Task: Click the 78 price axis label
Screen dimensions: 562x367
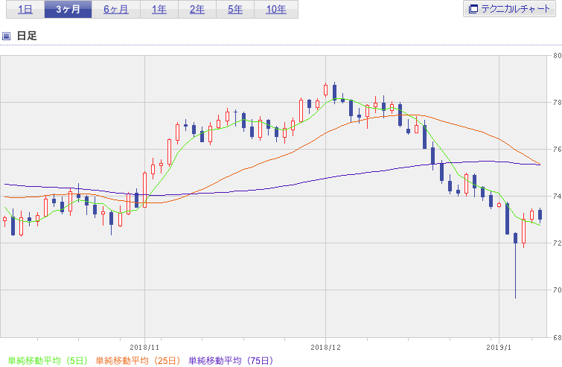Action: click(x=558, y=103)
